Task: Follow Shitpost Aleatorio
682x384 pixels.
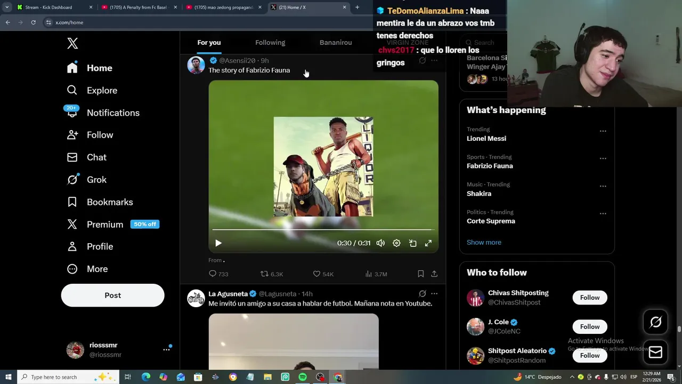Action: (590, 355)
